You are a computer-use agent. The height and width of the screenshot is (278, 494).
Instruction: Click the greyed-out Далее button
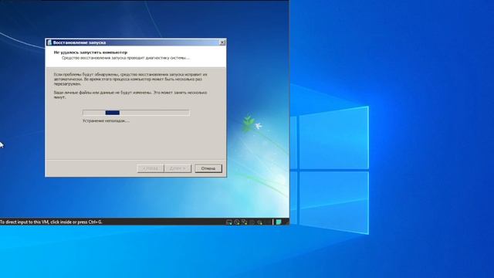[x=178, y=168]
